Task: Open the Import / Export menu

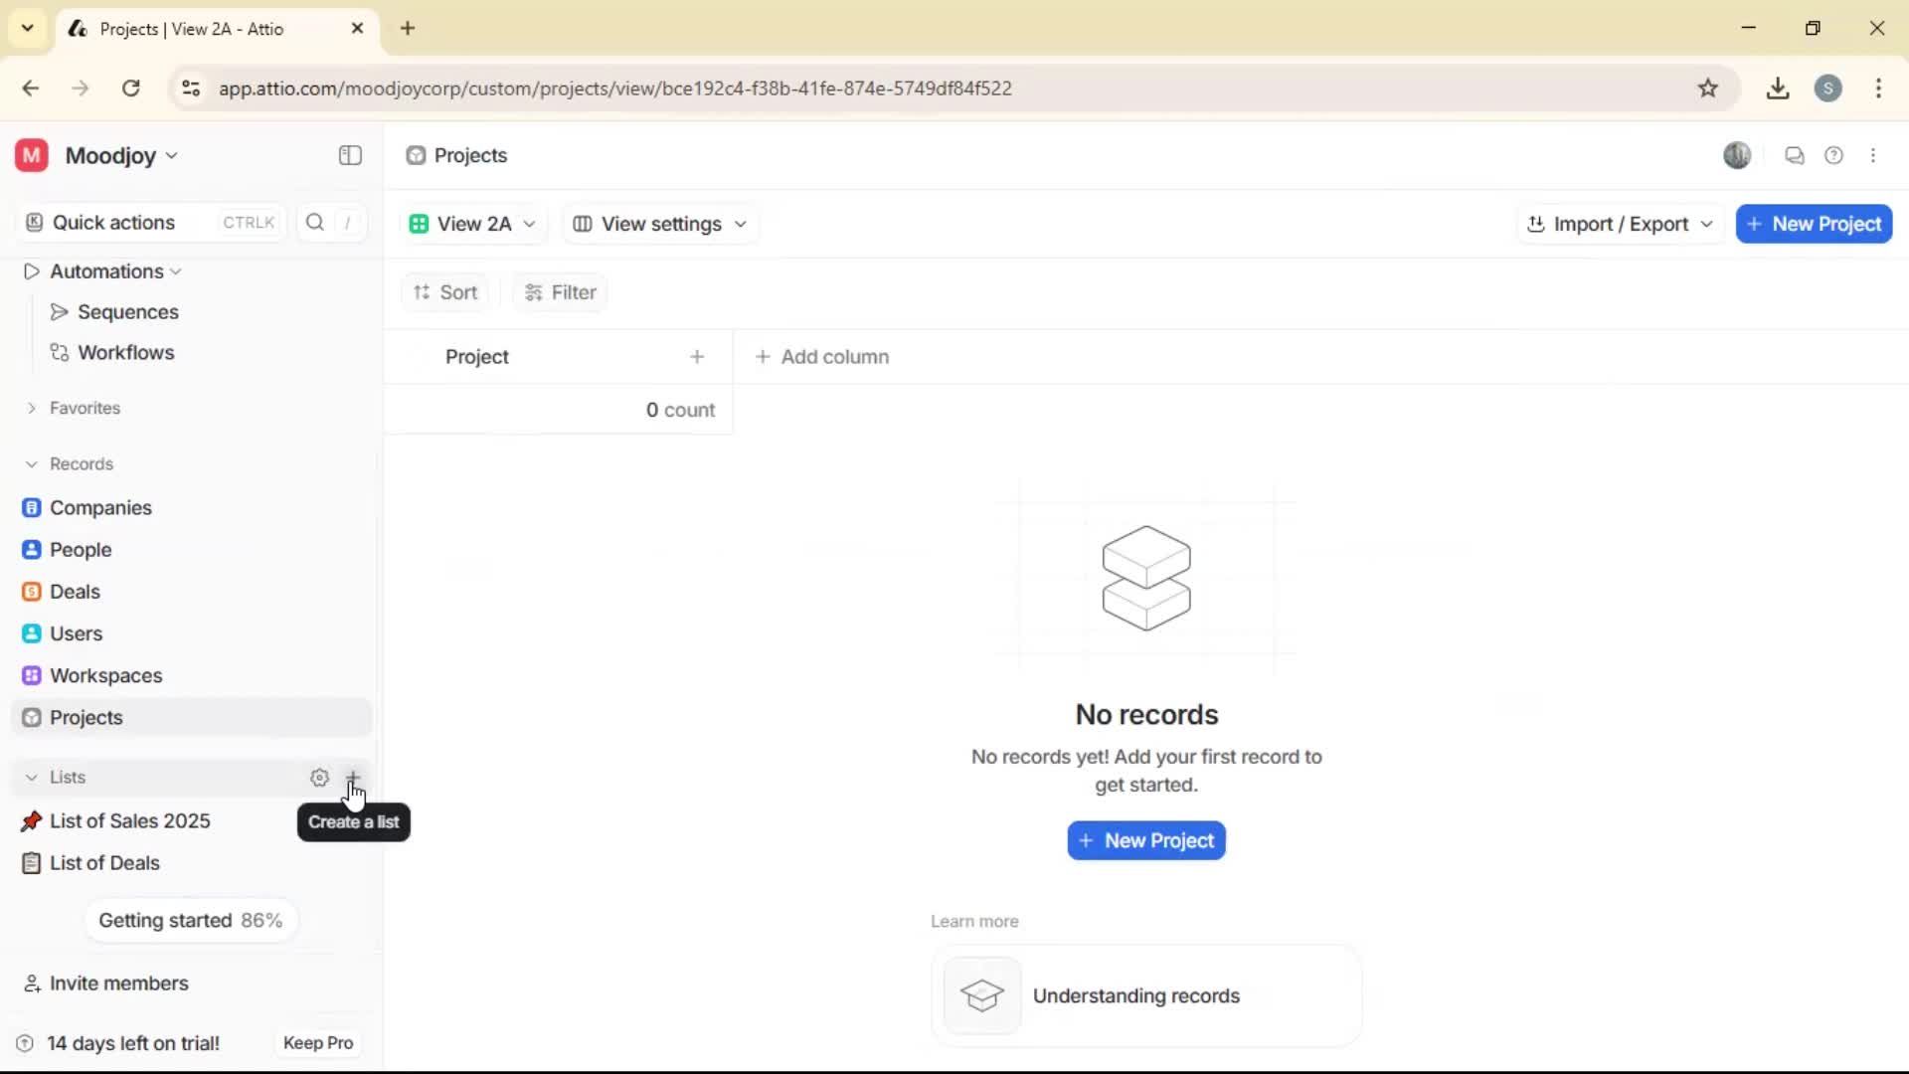Action: pyautogui.click(x=1619, y=224)
